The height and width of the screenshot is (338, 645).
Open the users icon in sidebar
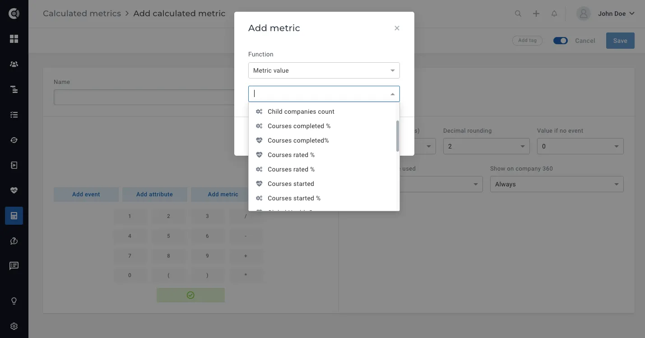tap(14, 64)
